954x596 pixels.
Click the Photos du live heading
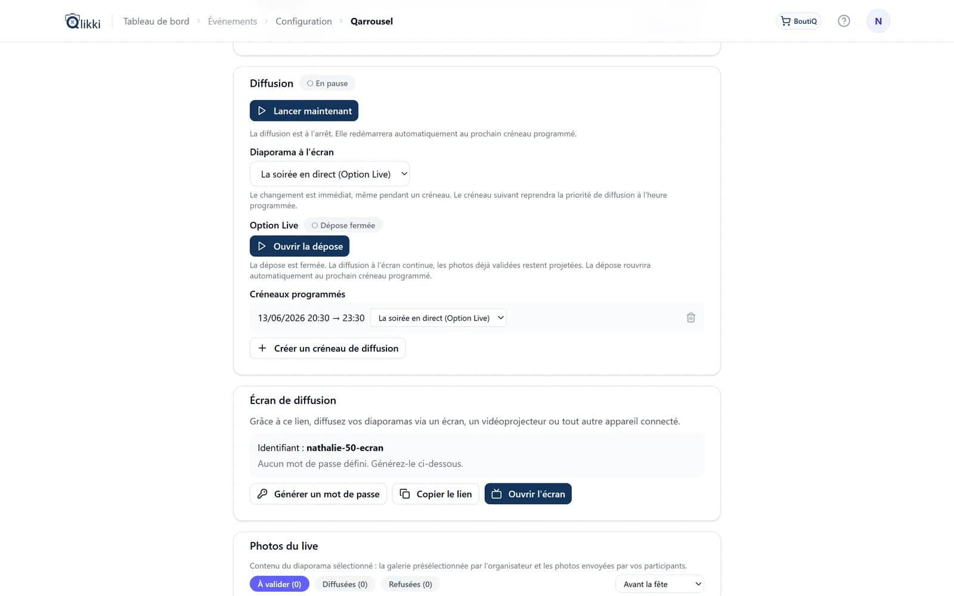(284, 546)
